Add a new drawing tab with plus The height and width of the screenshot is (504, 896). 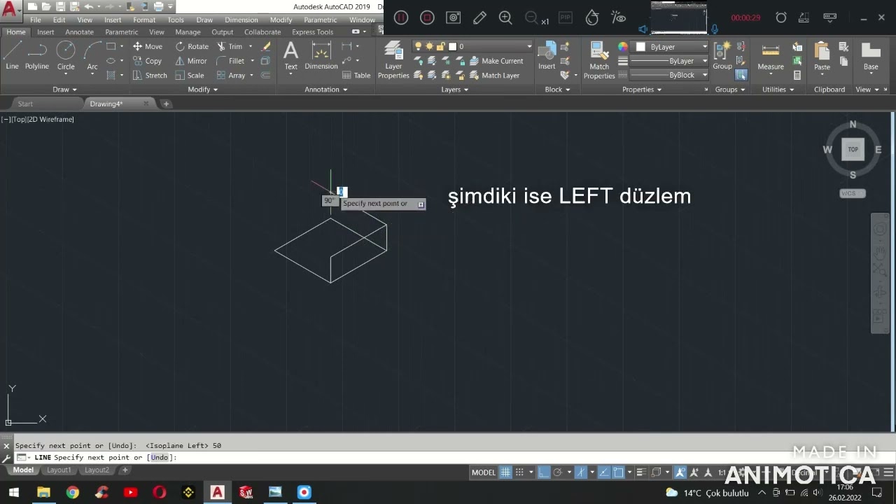point(166,104)
